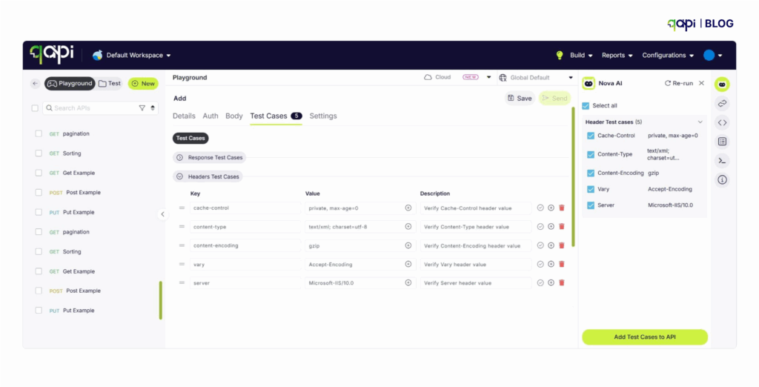Delete the cache-control header test case
Image resolution: width=759 pixels, height=387 pixels.
(562, 208)
